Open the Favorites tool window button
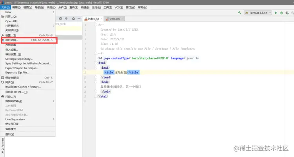The height and width of the screenshot is (157, 294). [x=3, y=146]
